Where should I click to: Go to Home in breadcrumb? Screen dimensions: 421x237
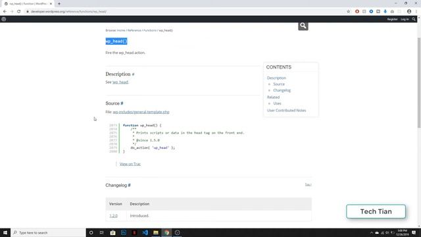pos(121,30)
